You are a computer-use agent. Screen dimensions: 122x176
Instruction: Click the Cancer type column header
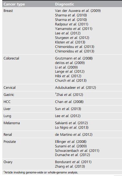tap(14, 4)
